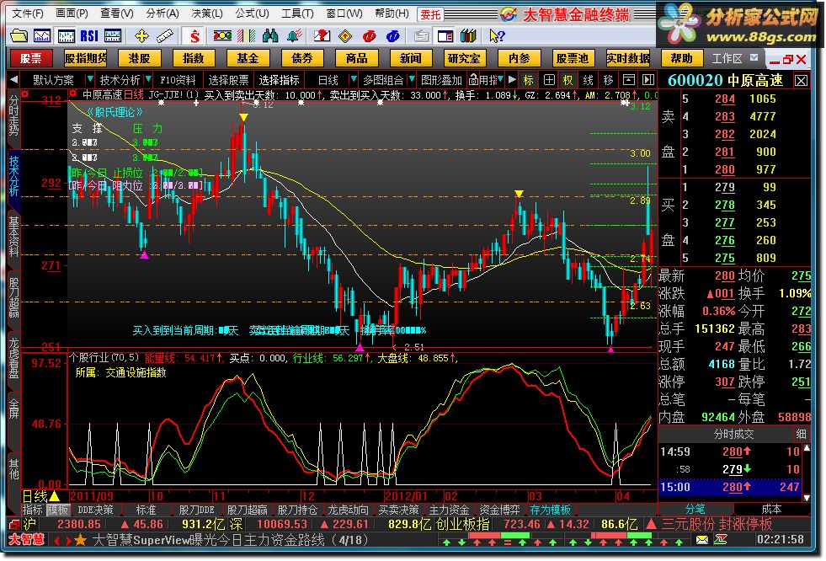Select the 主力资金 bottom tab

[x=449, y=510]
